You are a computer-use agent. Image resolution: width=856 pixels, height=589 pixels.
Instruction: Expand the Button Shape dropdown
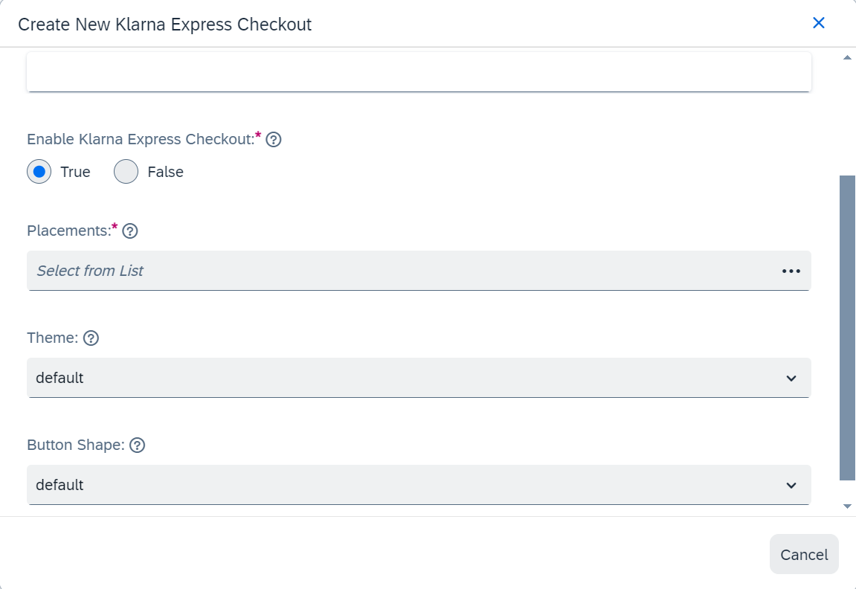coord(419,485)
